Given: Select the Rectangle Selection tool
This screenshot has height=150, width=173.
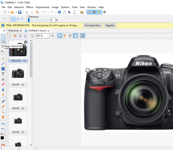Looking at the screenshot, I should click(x=3, y=36).
